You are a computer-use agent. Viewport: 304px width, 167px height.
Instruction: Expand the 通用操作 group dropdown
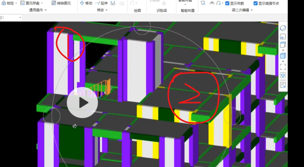(x=45, y=10)
